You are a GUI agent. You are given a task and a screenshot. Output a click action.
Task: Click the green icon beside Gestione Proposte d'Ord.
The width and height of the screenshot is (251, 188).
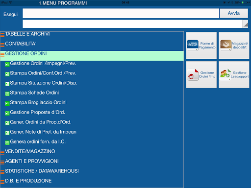pyautogui.click(x=7, y=113)
